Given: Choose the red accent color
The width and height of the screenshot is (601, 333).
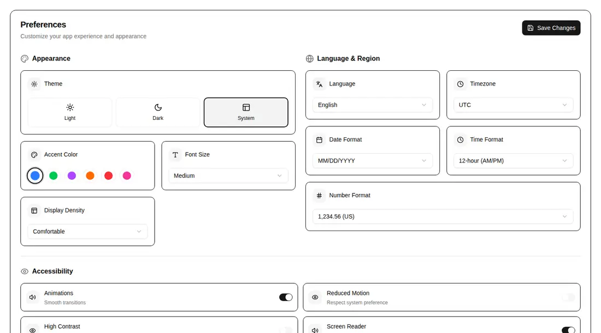Looking at the screenshot, I should point(109,175).
